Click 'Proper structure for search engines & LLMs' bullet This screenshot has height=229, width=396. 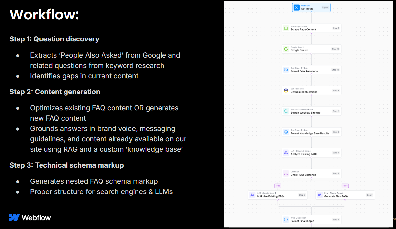coord(102,192)
